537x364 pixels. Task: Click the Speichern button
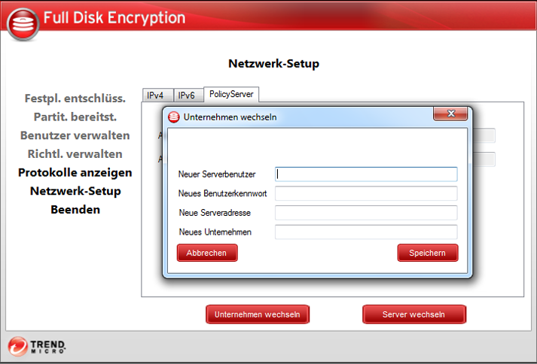point(427,253)
